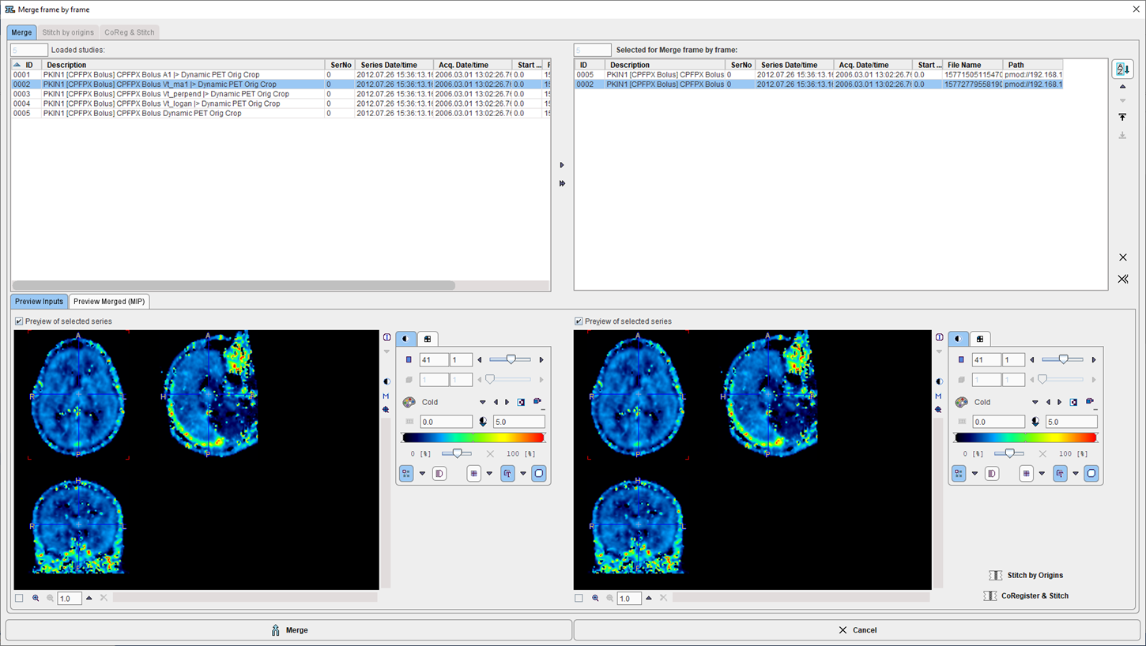Open the image info icon beside the right preview
Viewport: 1146px width, 646px height.
(x=939, y=337)
